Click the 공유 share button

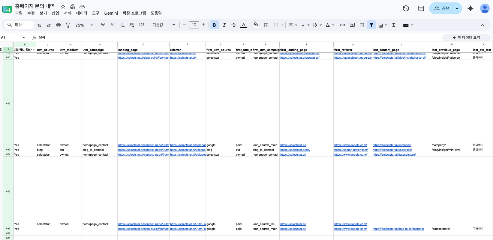[441, 8]
